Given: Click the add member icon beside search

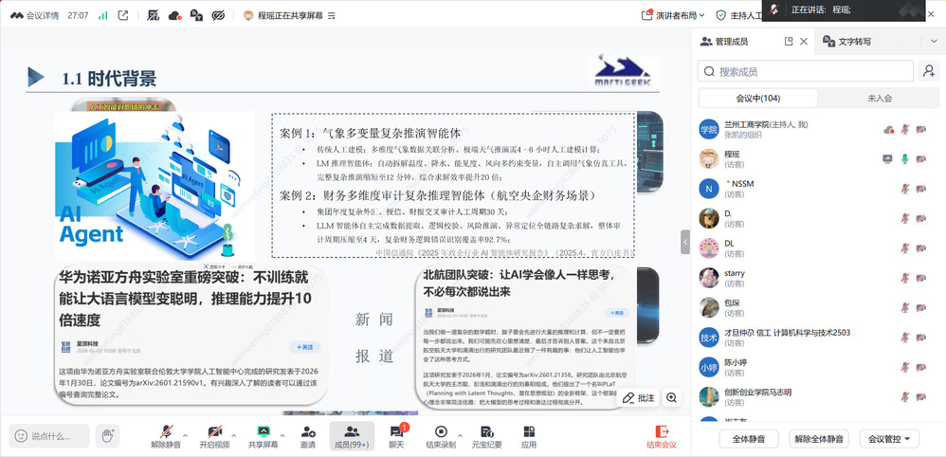Looking at the screenshot, I should pos(929,71).
